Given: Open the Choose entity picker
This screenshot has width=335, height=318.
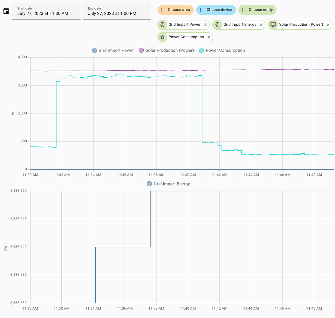Looking at the screenshot, I should pyautogui.click(x=257, y=10).
